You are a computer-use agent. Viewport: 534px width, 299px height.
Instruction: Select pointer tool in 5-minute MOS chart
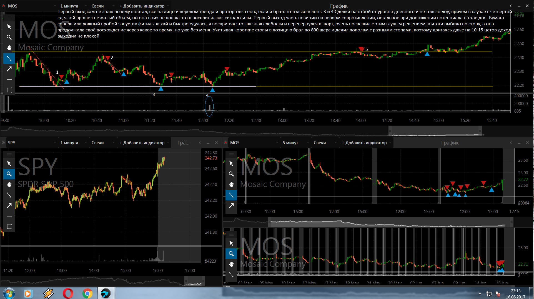pyautogui.click(x=231, y=163)
